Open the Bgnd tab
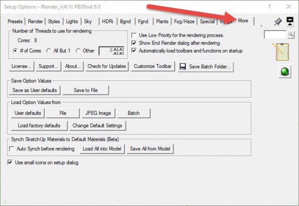This screenshot has width=299, height=206. [x=125, y=22]
